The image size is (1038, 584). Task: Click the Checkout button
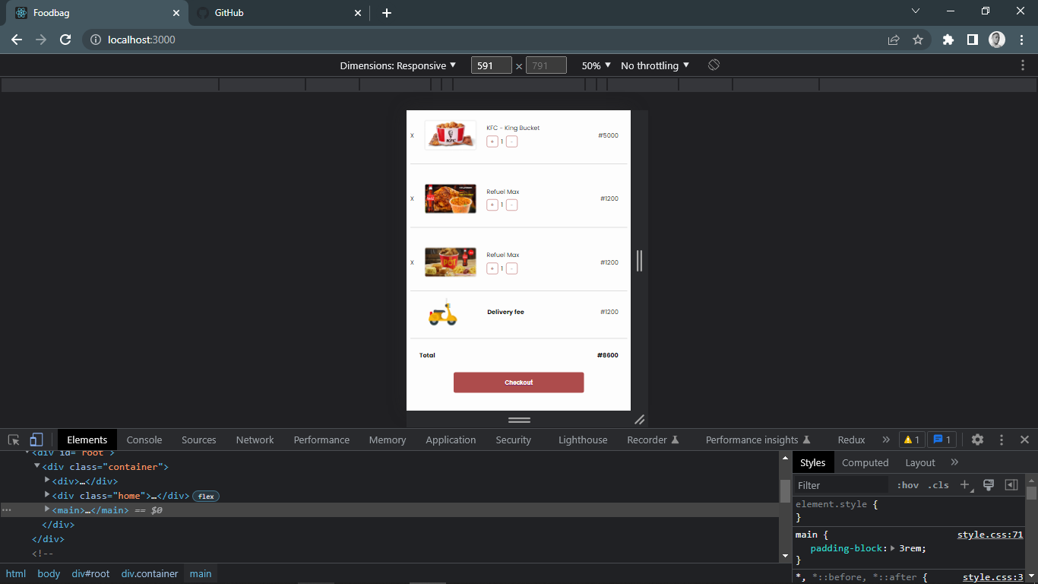click(x=519, y=382)
